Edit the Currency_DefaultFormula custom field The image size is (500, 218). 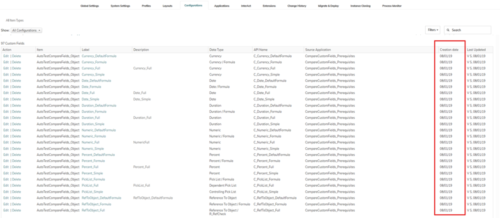click(6, 56)
